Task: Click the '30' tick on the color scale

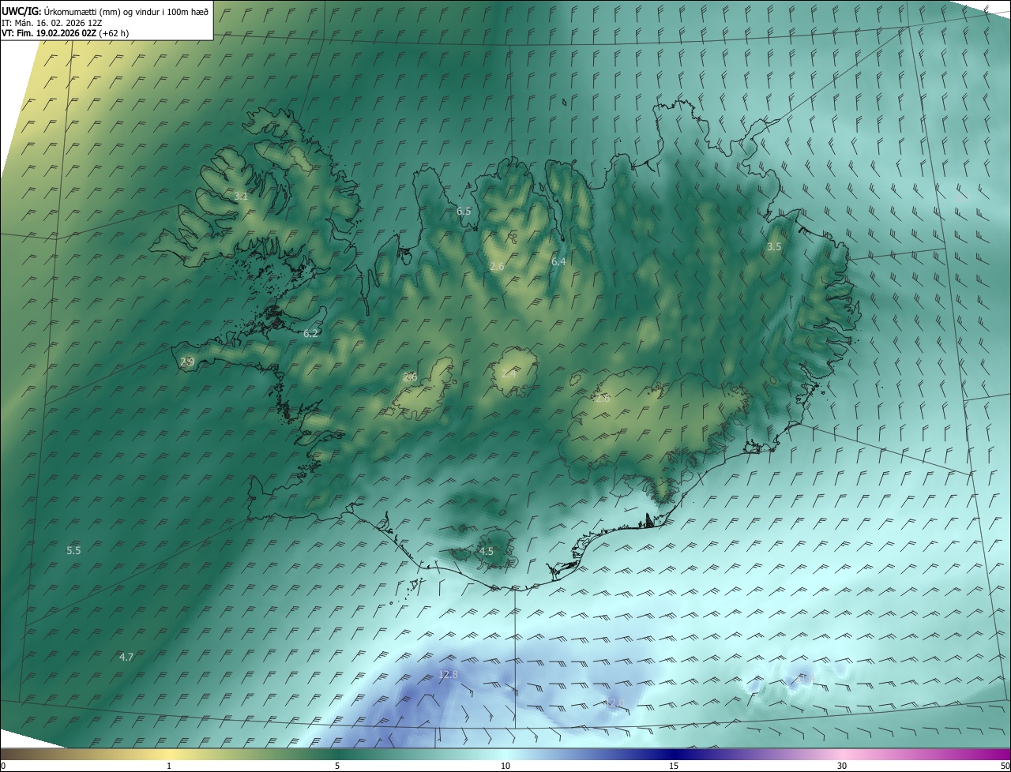Action: coord(842,766)
